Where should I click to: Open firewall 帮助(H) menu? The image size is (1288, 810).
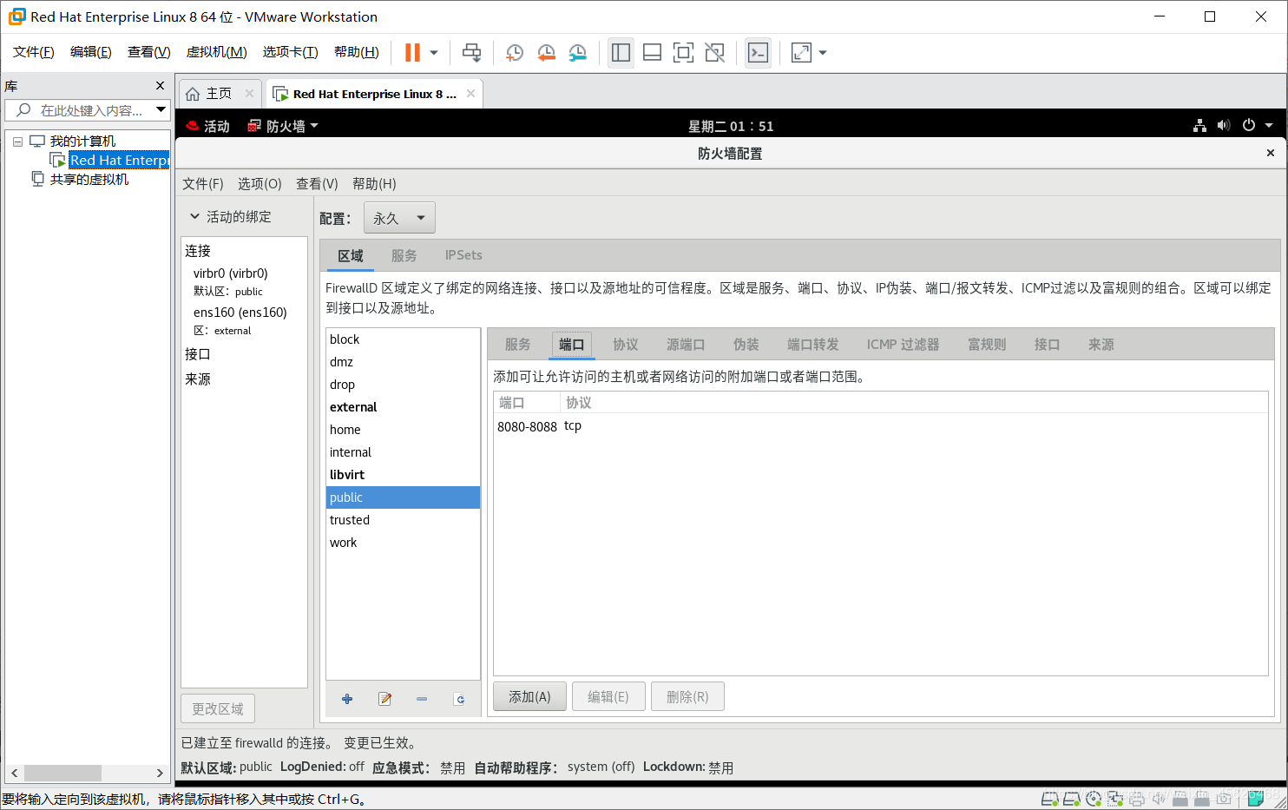coord(374,184)
